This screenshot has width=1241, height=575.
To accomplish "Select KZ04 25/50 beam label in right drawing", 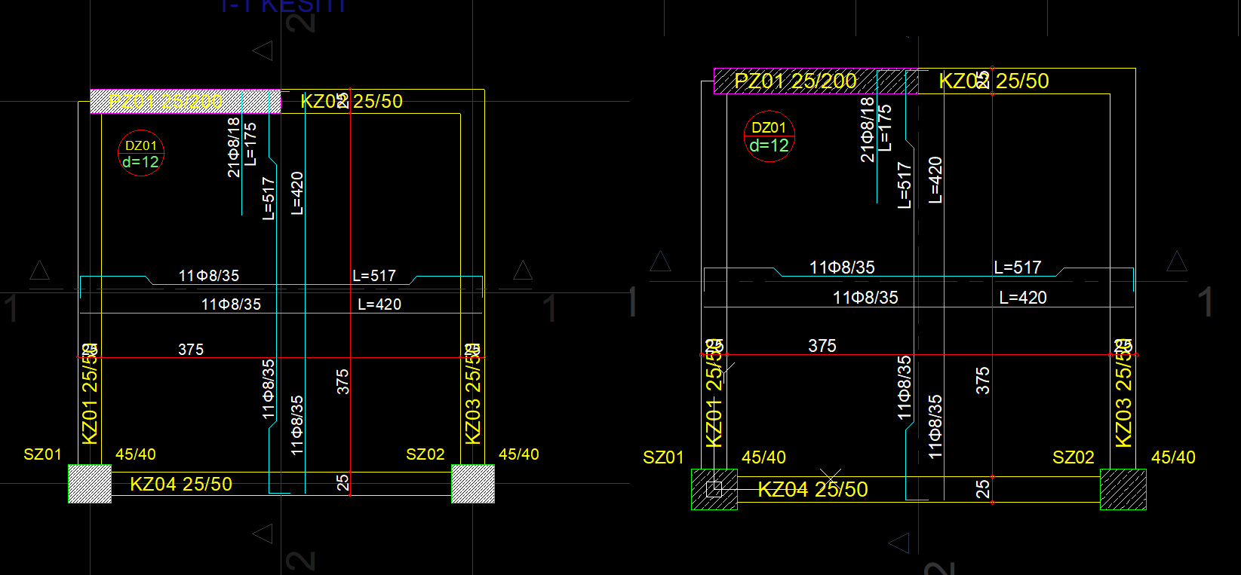I will 812,490.
